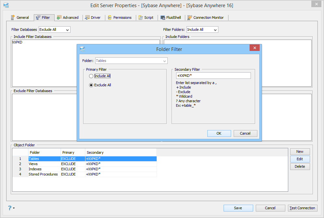Select the Stored Procedures folder row
This screenshot has height=218, width=324.
coord(84,174)
